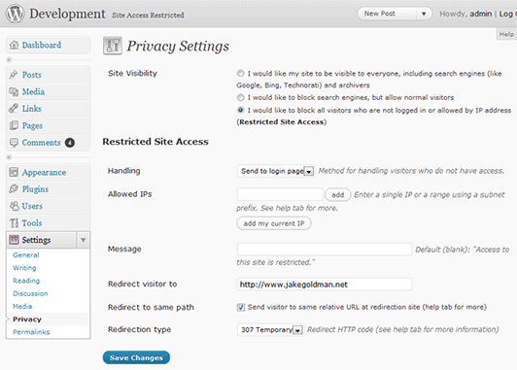This screenshot has width=517, height=370.
Task: Click the Comments speech bubble icon
Action: click(x=14, y=143)
